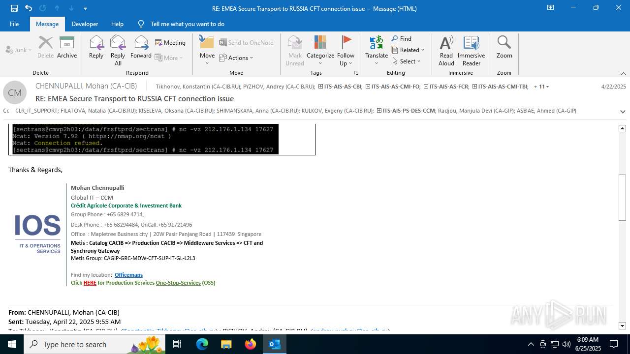Undo the last action in title bar
Image resolution: width=630 pixels, height=354 pixels.
tap(29, 8)
